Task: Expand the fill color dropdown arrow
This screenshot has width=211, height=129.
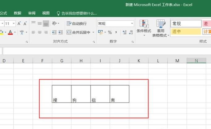Action: [x=6, y=32]
